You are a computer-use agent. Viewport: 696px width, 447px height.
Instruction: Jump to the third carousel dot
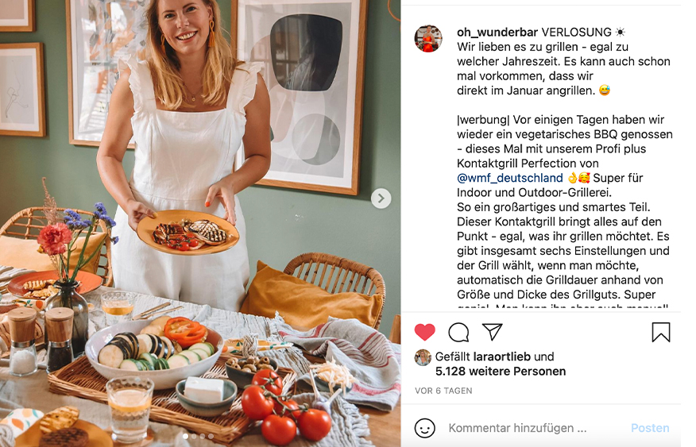(203, 437)
